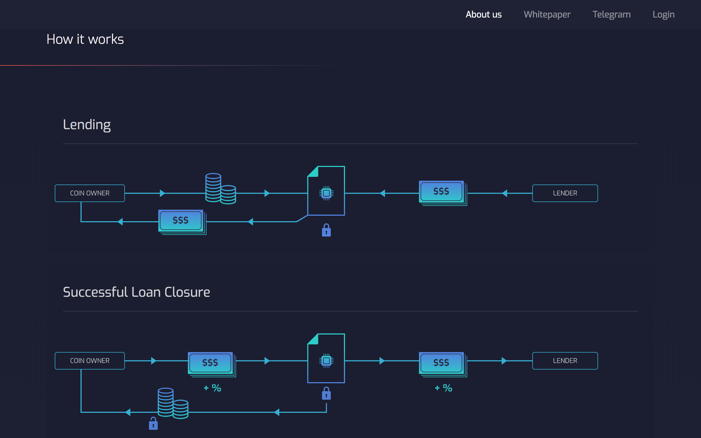The height and width of the screenshot is (438, 701).
Task: Click the chip icon inside the Loan Closure contract
Action: coord(326,361)
